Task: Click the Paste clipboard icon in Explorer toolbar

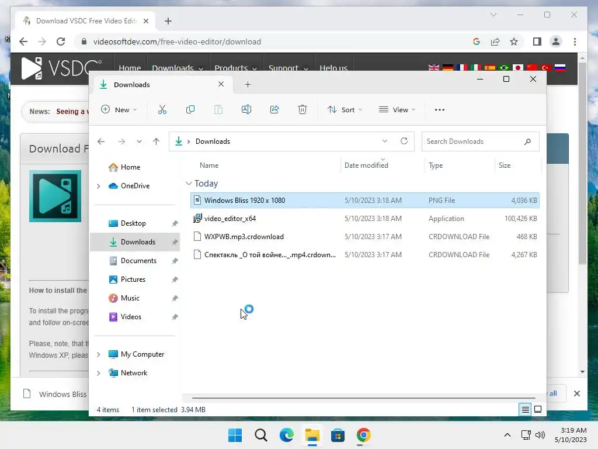Action: (x=218, y=109)
